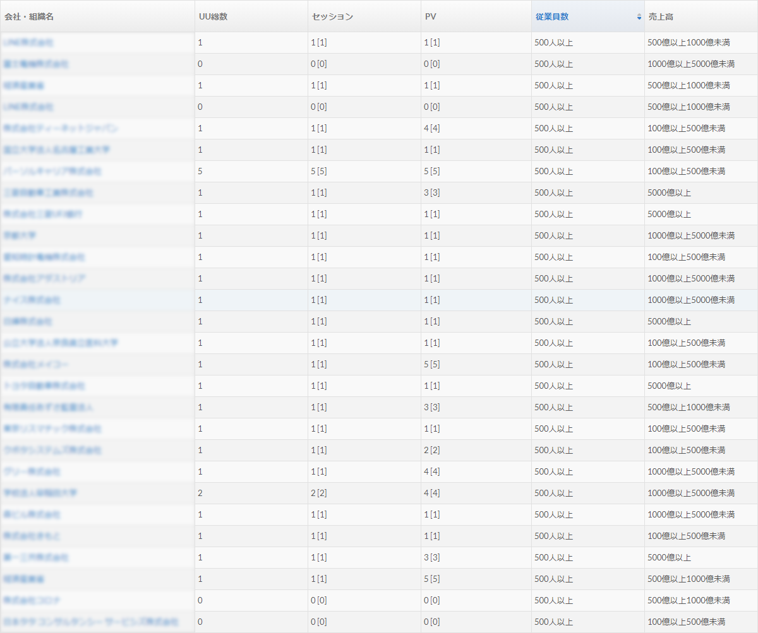Screen dimensions: 758x633
Task: Open the 株式会社コロナ company link
Action: coord(32,600)
